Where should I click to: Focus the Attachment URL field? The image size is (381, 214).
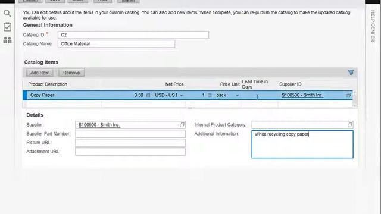[x=130, y=152]
